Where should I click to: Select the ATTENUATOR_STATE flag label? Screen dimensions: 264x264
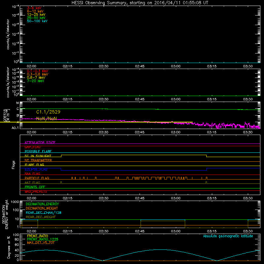pyautogui.click(x=40, y=143)
